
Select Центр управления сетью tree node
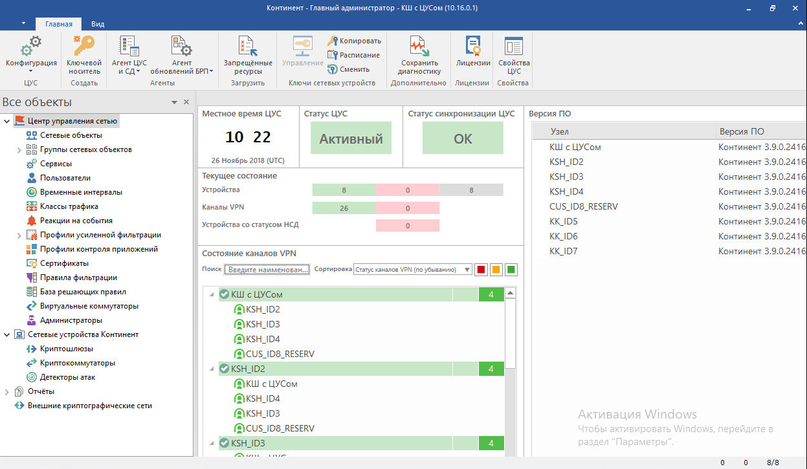click(x=66, y=121)
